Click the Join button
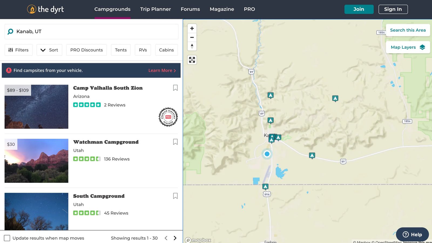Screen dimensions: 432x243 pos(359,9)
